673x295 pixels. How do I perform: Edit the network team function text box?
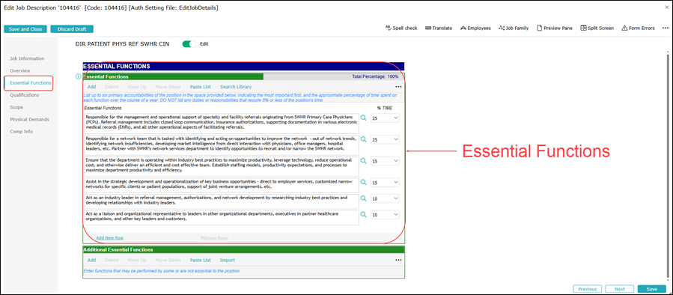pos(221,145)
